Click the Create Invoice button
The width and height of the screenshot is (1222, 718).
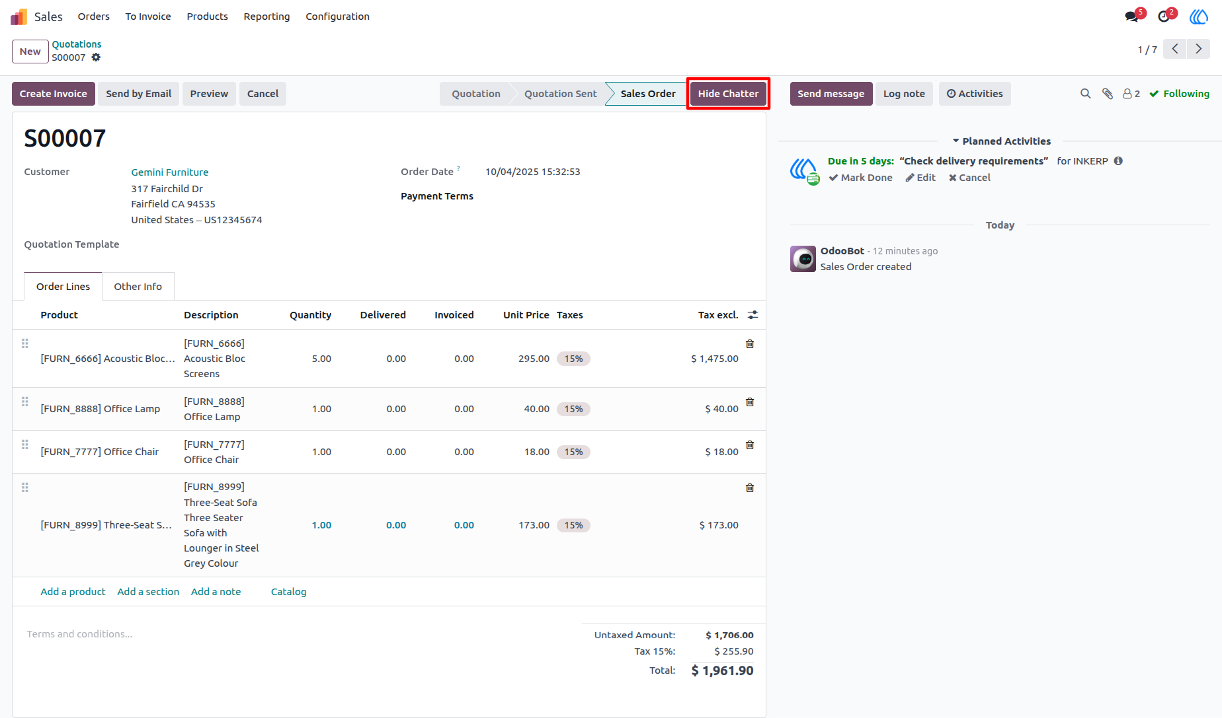54,94
